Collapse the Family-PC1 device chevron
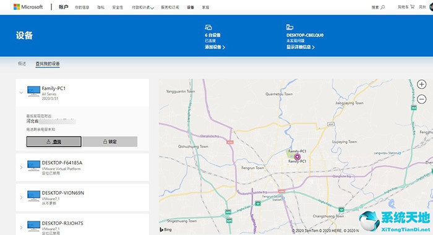 (x=21, y=93)
